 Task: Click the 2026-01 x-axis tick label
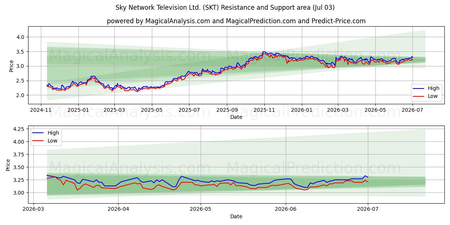pos(302,110)
